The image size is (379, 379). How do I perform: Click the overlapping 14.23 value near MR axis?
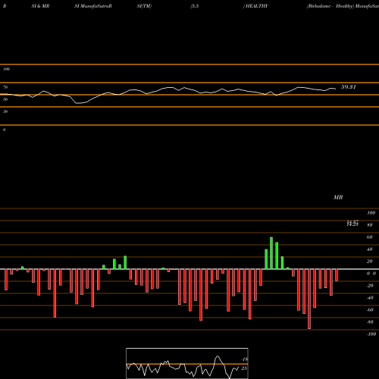352,224
